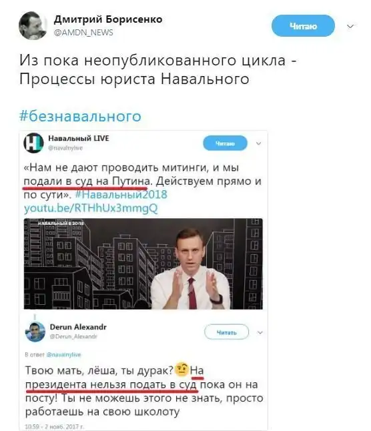The width and height of the screenshot is (371, 431).
Task: Open the Derun Alexandr display name
Action: tap(78, 327)
